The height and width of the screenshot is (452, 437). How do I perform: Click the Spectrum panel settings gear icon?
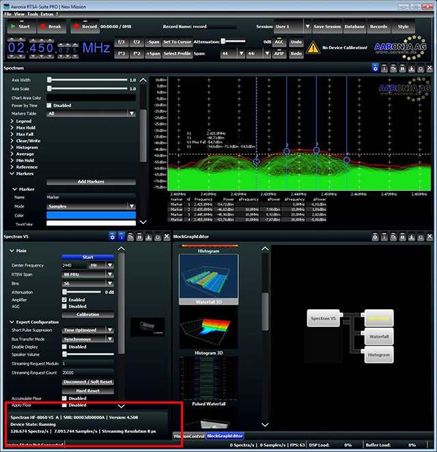pos(375,68)
